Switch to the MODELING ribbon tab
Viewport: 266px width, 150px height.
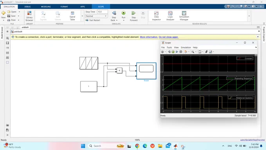pos(46,7)
